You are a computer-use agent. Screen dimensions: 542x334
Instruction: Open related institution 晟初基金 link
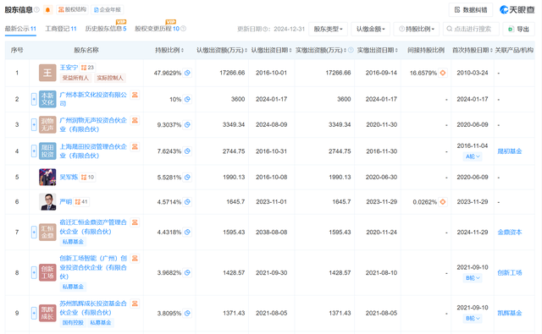click(x=510, y=151)
